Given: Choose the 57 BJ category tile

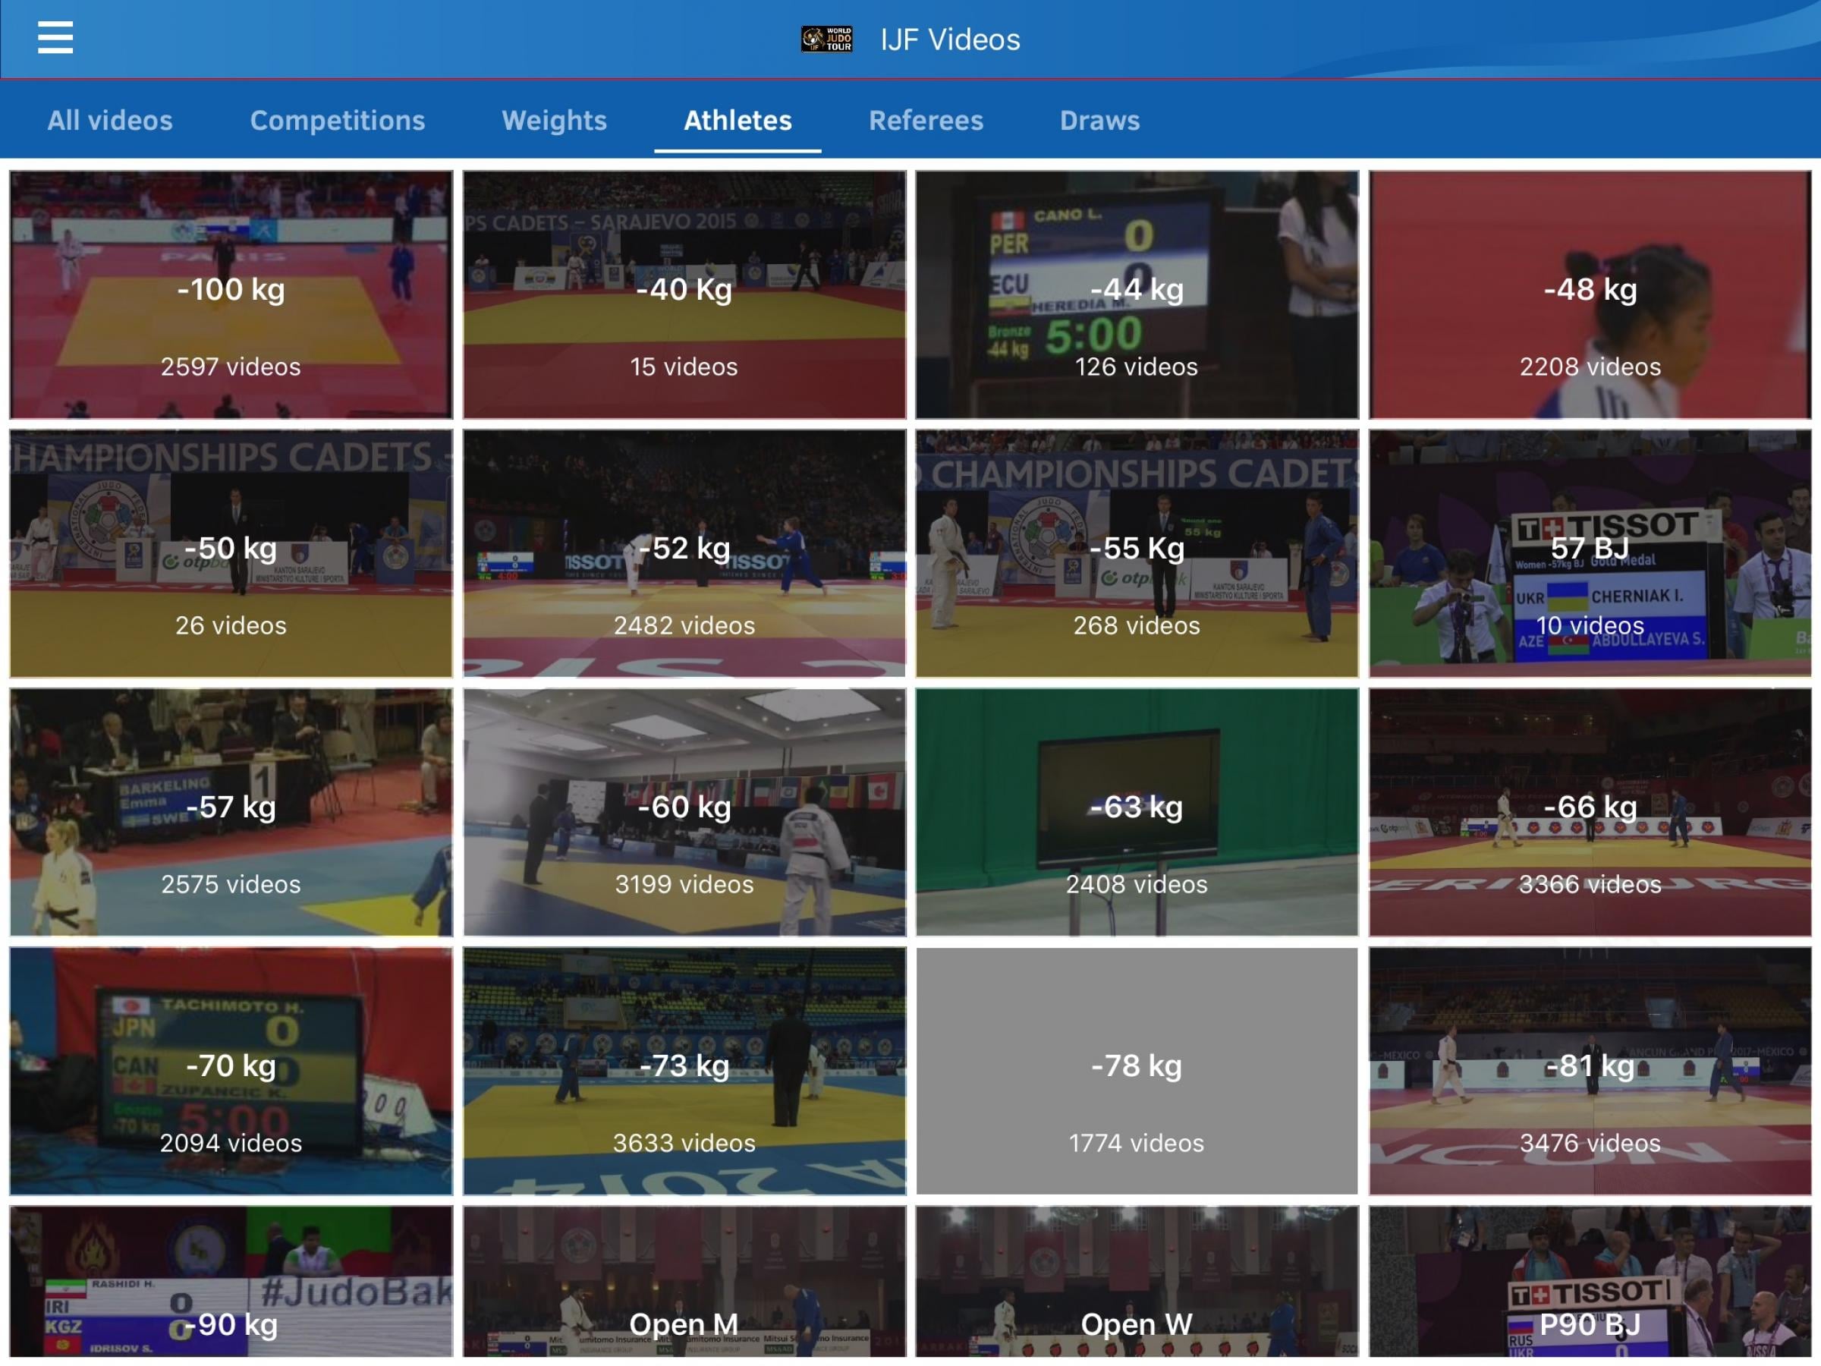Looking at the screenshot, I should (x=1590, y=553).
